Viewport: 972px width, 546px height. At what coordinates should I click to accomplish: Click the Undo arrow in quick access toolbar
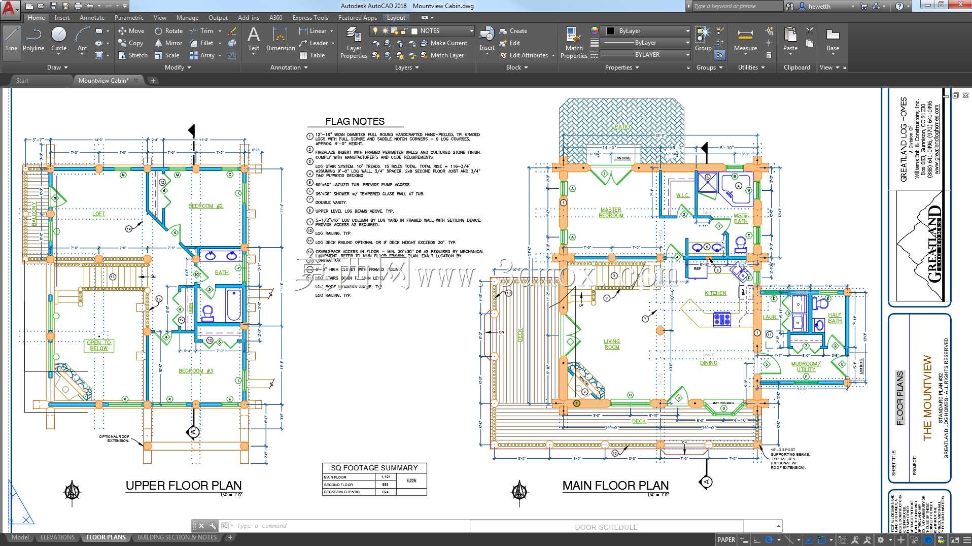pyautogui.click(x=90, y=6)
